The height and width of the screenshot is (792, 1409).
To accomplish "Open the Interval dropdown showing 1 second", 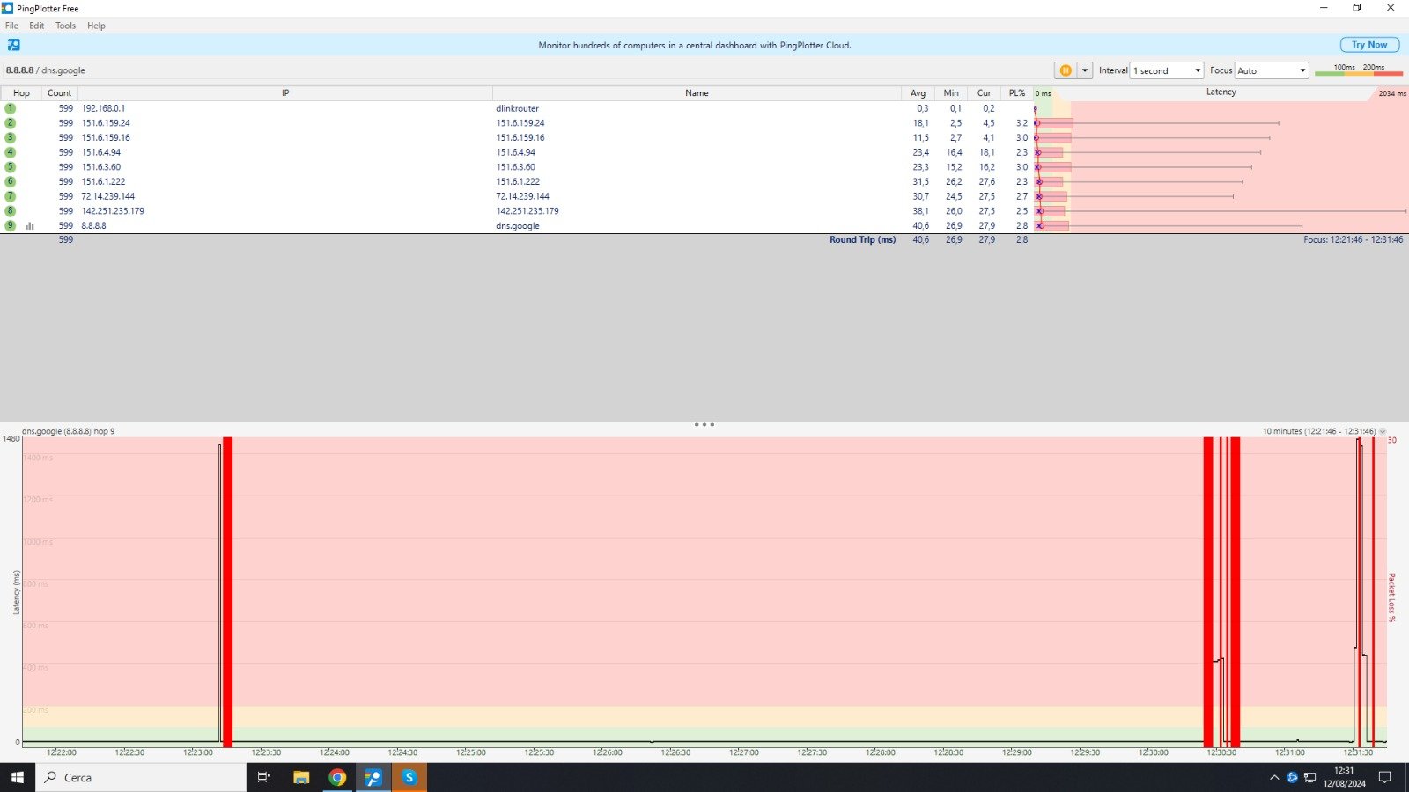I will point(1168,70).
